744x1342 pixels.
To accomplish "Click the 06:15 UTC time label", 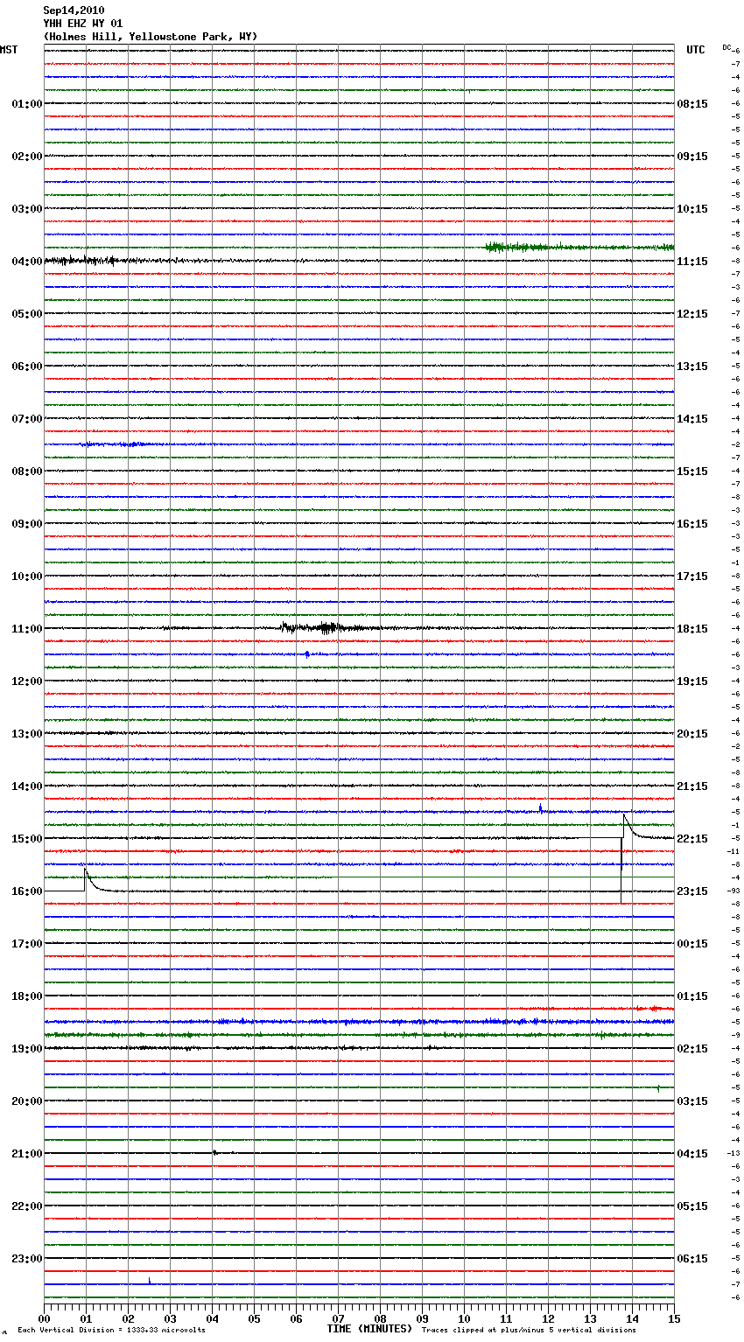I will click(692, 1259).
